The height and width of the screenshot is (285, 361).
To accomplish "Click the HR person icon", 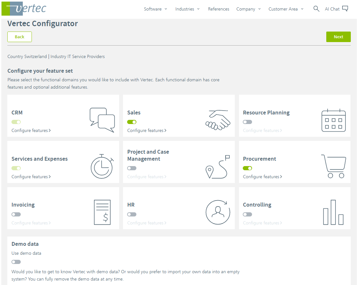I will tap(218, 212).
